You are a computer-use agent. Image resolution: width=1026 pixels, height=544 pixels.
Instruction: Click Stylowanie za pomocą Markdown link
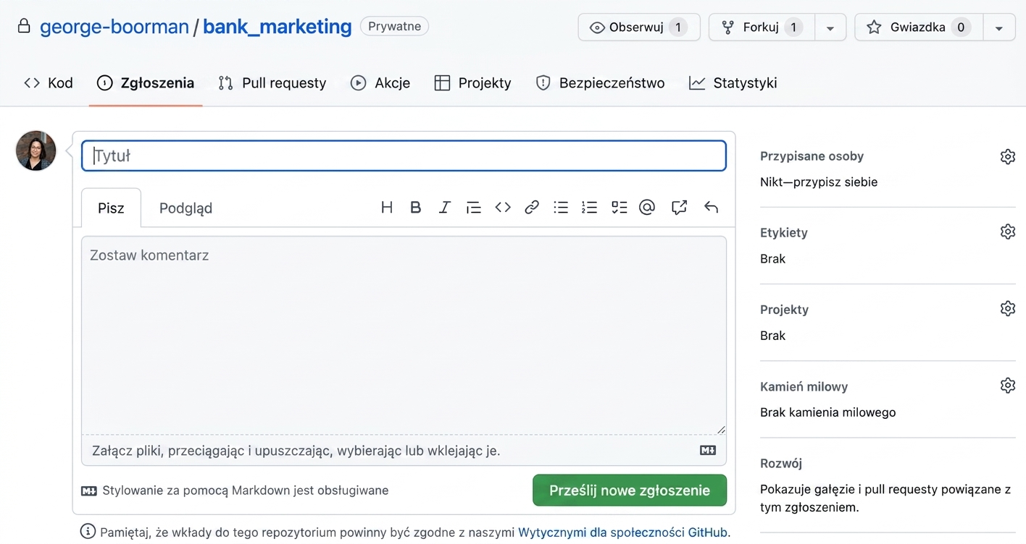[235, 490]
